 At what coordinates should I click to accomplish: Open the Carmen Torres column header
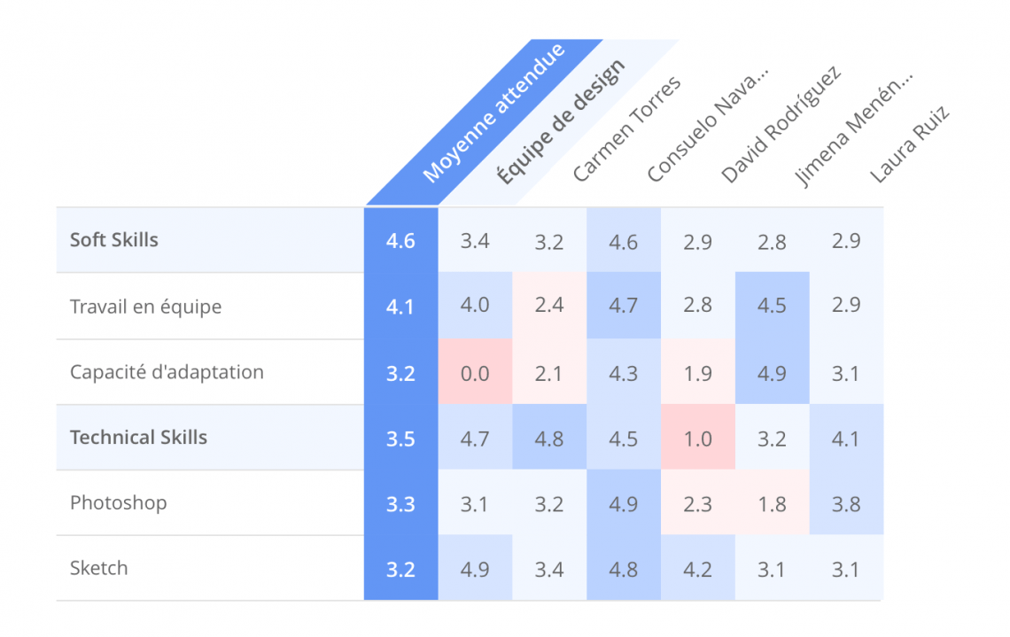[626, 128]
